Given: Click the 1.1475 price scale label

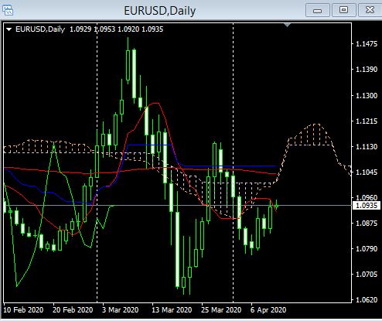Looking at the screenshot, I should tap(367, 44).
